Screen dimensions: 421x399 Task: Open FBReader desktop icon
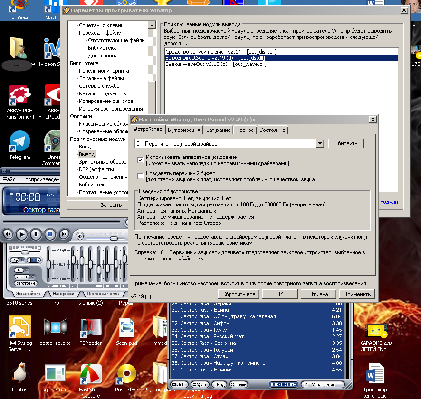[x=90, y=332]
